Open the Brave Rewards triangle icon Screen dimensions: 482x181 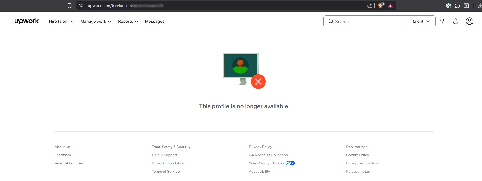pyautogui.click(x=390, y=6)
